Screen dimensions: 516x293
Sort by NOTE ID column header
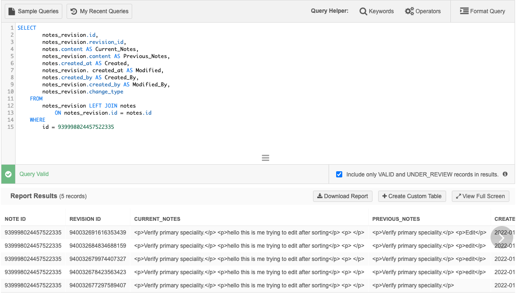(15, 219)
